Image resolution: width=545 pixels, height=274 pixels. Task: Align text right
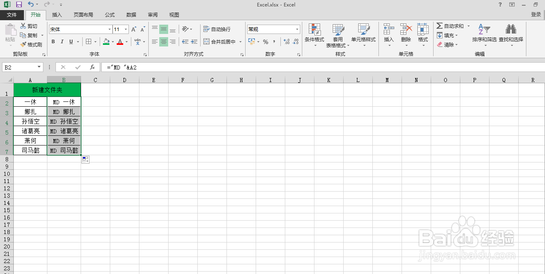173,42
